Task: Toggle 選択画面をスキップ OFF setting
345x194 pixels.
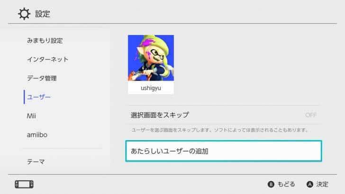Action: pos(224,115)
